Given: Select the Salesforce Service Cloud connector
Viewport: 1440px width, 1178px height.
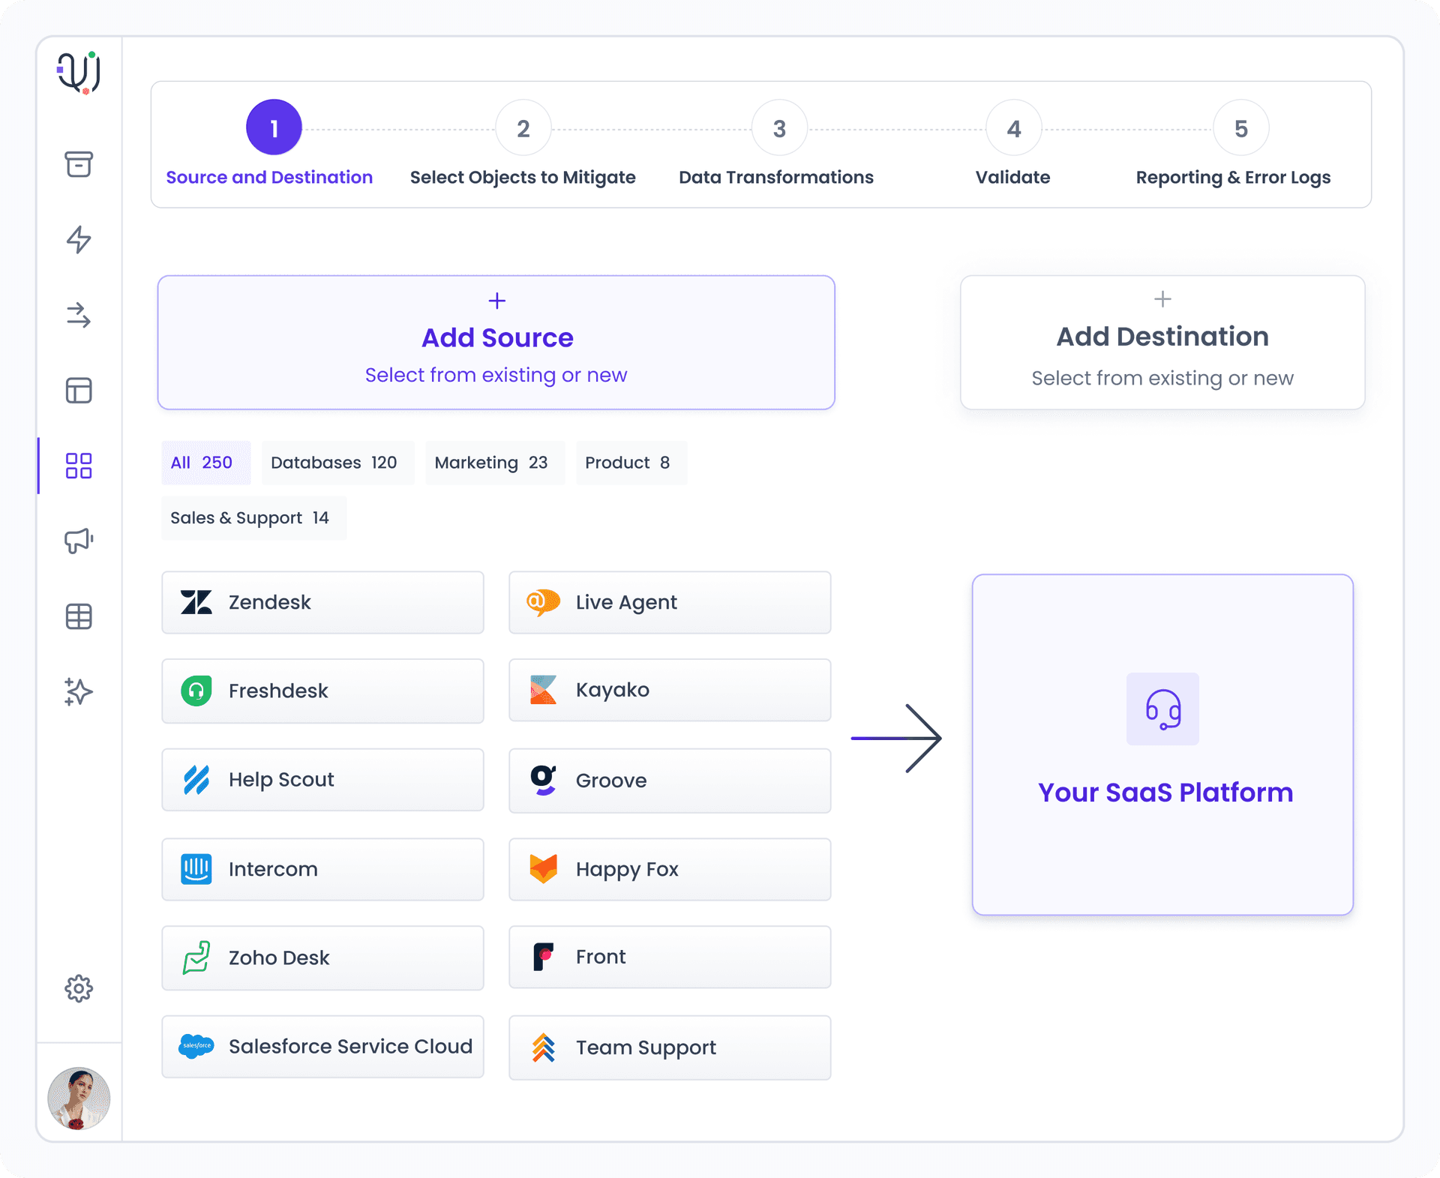Looking at the screenshot, I should 322,1047.
